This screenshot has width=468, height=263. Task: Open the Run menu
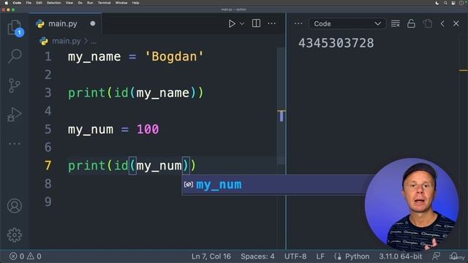pyautogui.click(x=90, y=3)
